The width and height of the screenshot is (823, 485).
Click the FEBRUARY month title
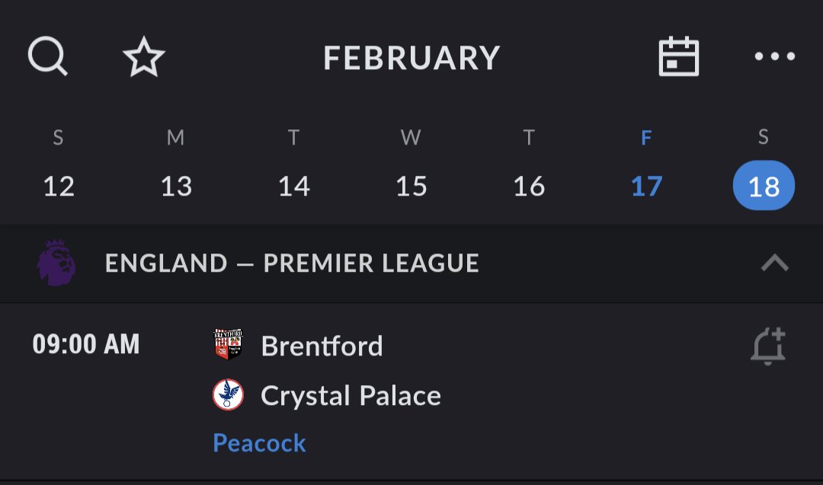(x=411, y=58)
